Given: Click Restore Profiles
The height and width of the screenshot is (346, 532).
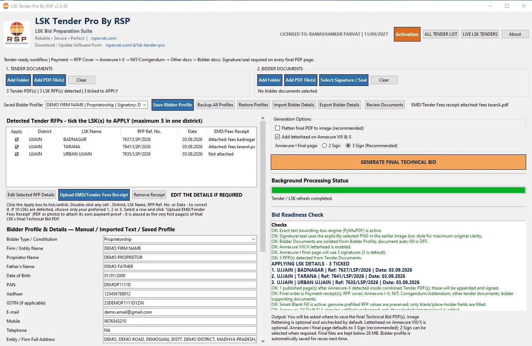Looking at the screenshot, I should tap(253, 105).
